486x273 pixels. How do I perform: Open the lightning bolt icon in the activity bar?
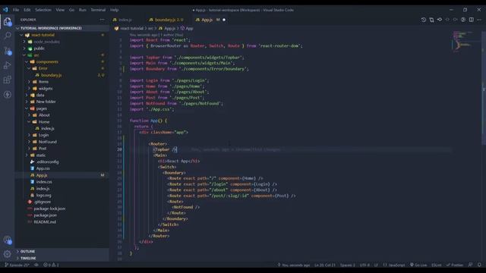[x=8, y=94]
